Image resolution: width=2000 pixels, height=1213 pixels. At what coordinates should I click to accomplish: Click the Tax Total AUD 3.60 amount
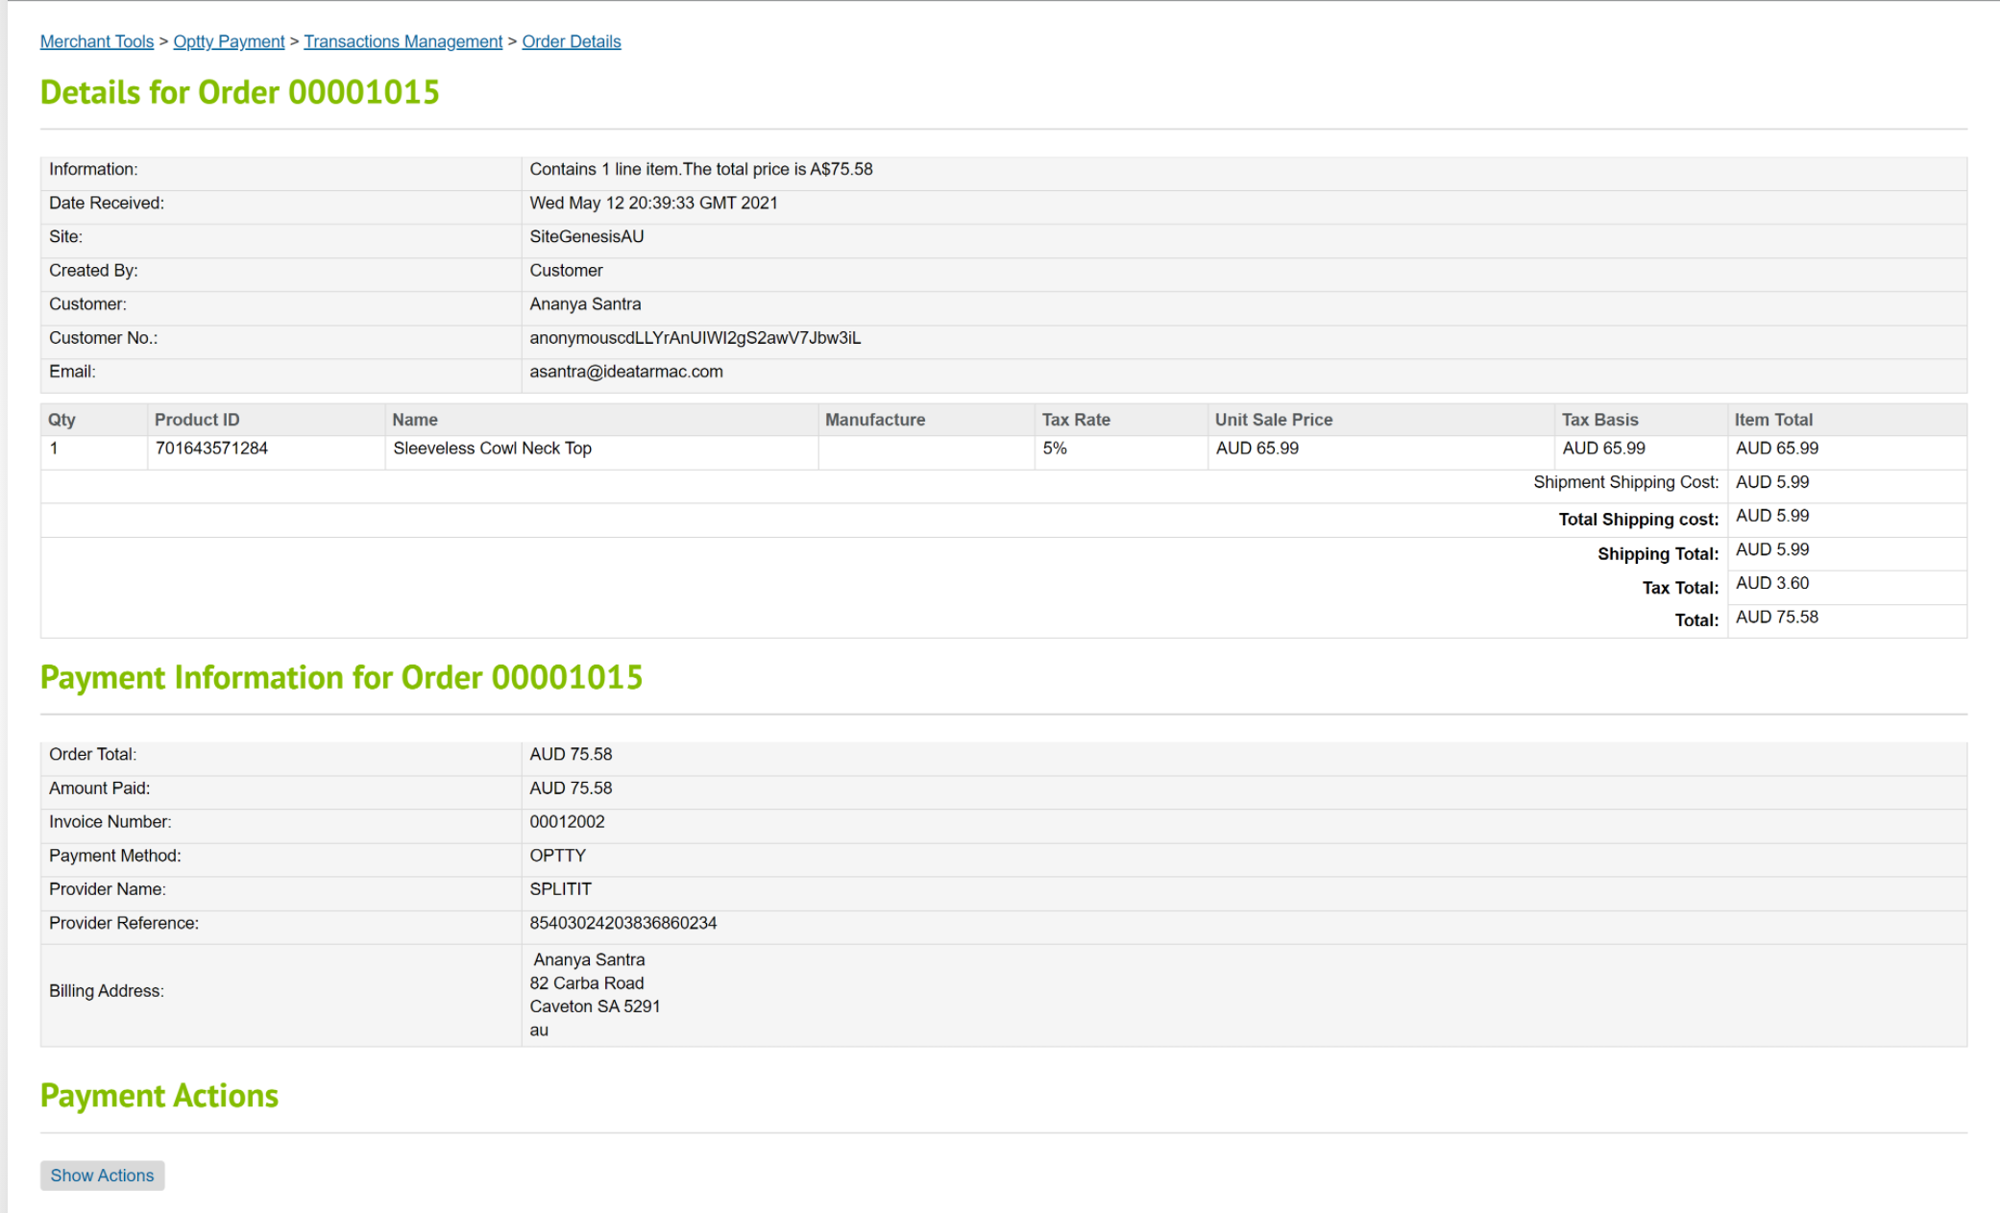(1771, 583)
